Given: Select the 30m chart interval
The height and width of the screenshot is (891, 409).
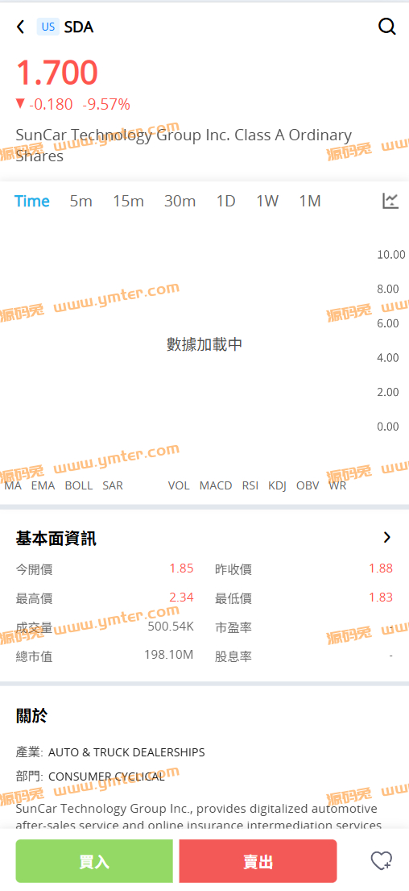Looking at the screenshot, I should coord(180,201).
